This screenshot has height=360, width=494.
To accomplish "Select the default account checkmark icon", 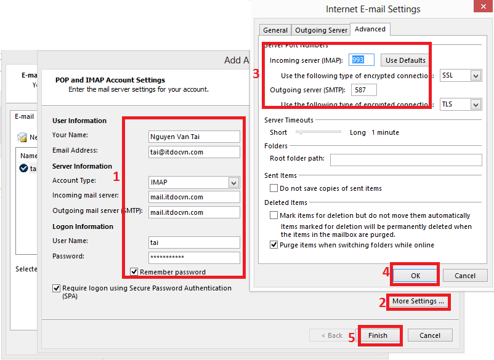I will coord(24,168).
